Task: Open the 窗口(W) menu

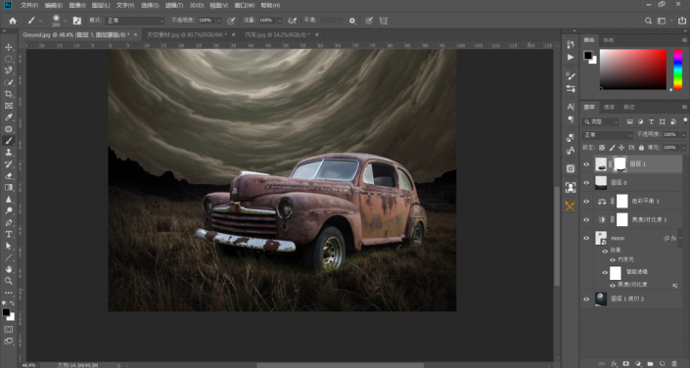Action: [x=245, y=5]
